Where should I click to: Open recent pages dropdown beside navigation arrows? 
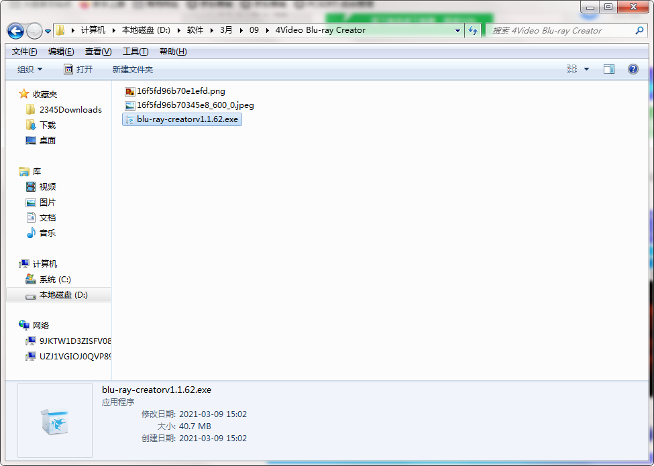tap(48, 32)
